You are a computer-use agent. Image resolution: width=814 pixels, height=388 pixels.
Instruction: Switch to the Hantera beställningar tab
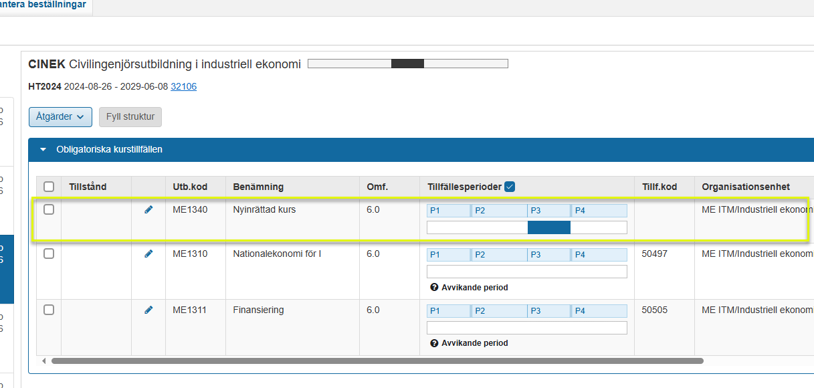click(x=43, y=5)
